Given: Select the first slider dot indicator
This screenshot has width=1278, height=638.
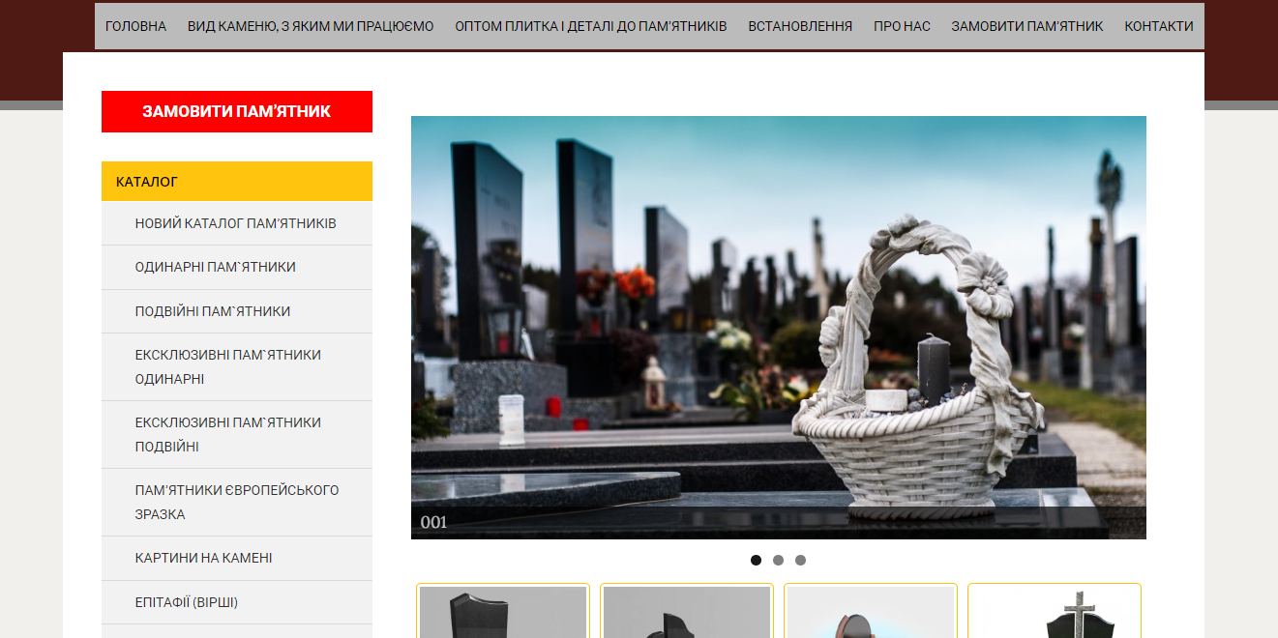Looking at the screenshot, I should [x=756, y=561].
